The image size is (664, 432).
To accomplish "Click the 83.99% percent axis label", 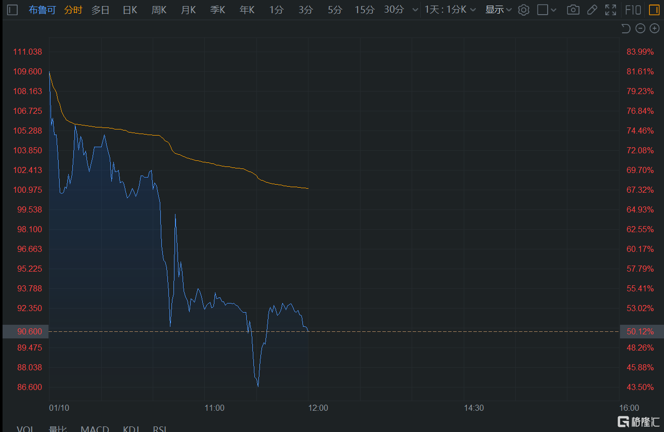I will click(x=640, y=52).
